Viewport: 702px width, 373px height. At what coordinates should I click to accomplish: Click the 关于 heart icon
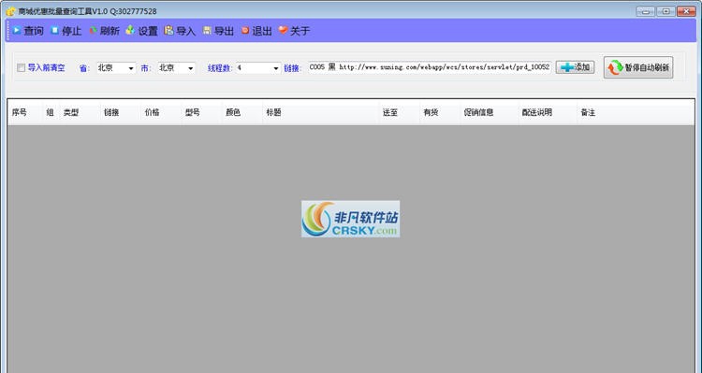tap(283, 30)
